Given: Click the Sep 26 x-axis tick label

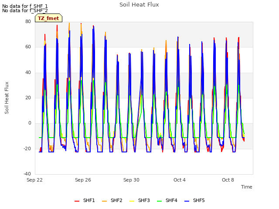Looking at the screenshot, I should [x=83, y=180].
